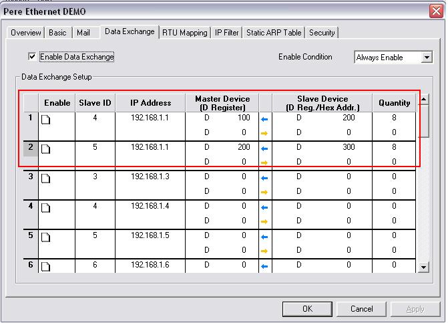448x323 pixels.
Task: Click the yellow right arrow in row 3
Action: pos(264,192)
